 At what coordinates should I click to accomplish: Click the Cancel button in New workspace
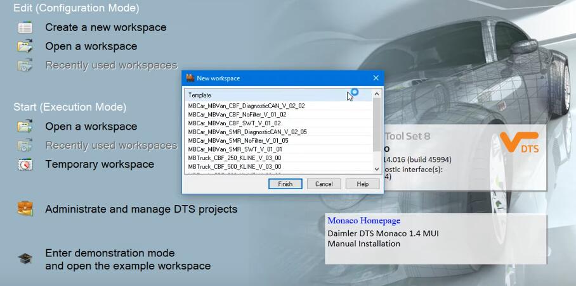[324, 184]
